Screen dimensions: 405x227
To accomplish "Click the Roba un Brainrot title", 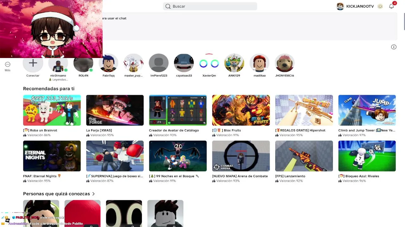I will [40, 130].
